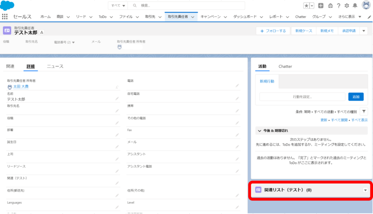This screenshot has height=214, width=373.
Task: Open the Setup gear icon
Action: point(346,6)
